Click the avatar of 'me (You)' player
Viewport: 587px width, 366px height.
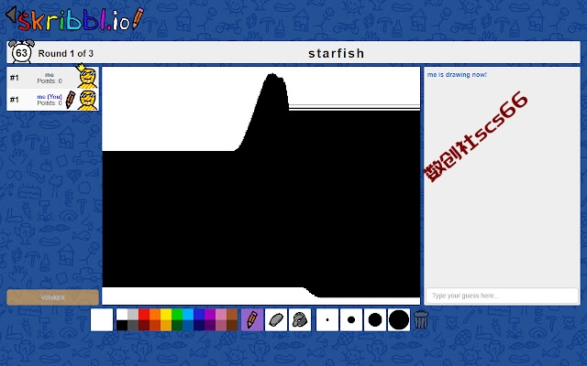click(x=87, y=100)
